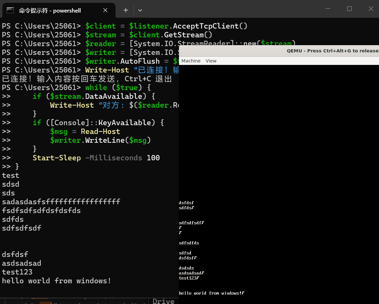Click 'hello world from windows!' line in PowerShell
The image size is (379, 304).
pyautogui.click(x=56, y=281)
